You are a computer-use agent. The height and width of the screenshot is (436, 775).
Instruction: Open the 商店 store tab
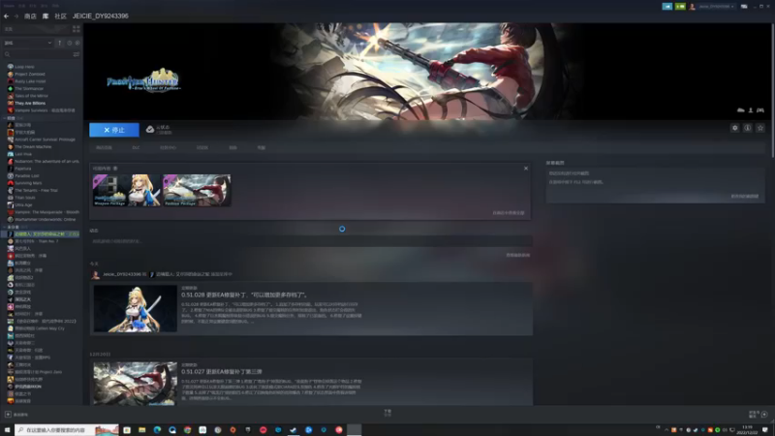(x=30, y=16)
